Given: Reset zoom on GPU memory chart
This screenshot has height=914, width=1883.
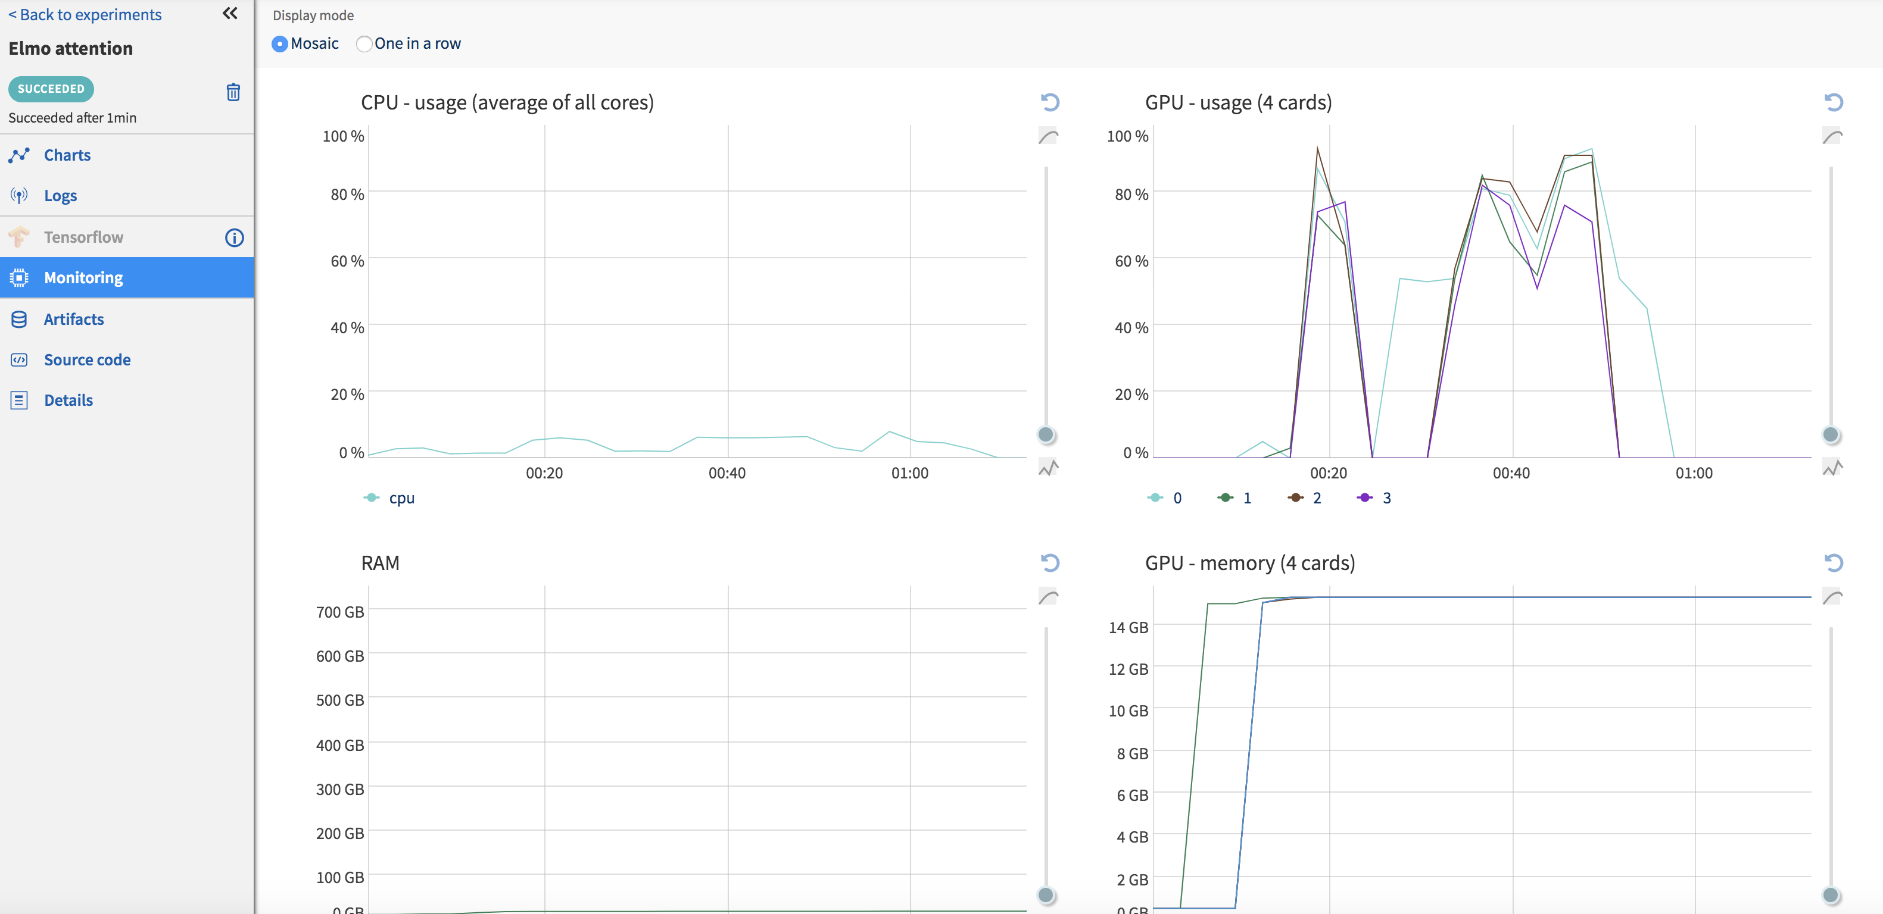Looking at the screenshot, I should pyautogui.click(x=1834, y=562).
